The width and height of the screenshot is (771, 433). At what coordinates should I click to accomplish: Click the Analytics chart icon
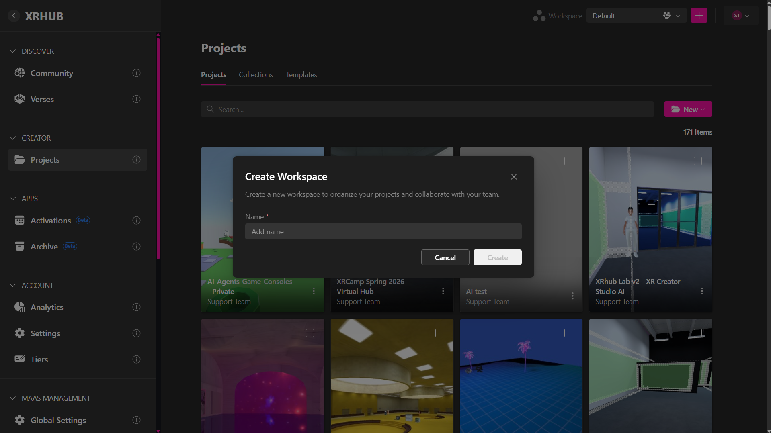pos(20,307)
